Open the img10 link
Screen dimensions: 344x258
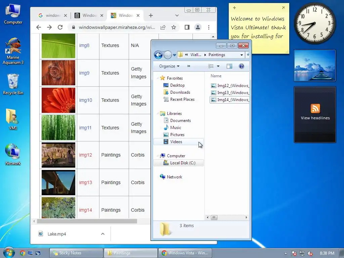coord(86,100)
